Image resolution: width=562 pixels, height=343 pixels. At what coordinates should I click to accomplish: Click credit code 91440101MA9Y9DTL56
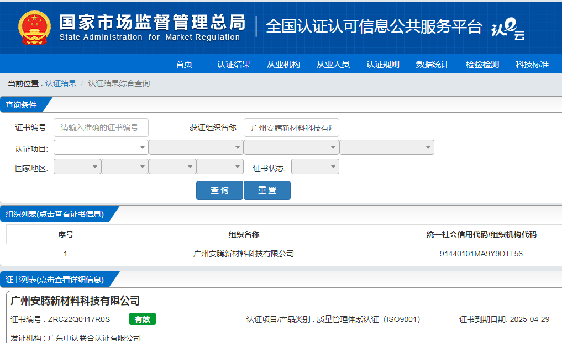pos(481,254)
